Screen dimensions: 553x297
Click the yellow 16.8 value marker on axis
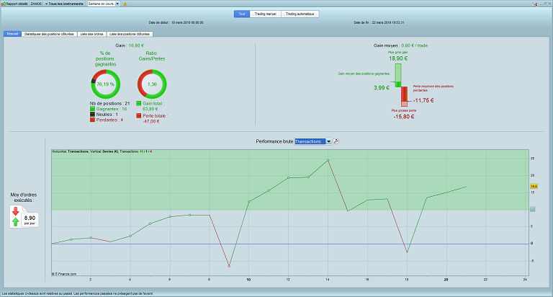pos(534,186)
